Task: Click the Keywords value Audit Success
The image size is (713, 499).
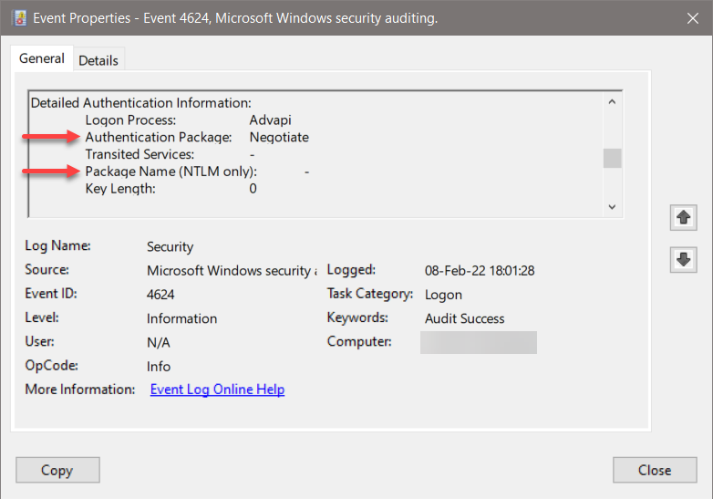Action: pos(464,318)
